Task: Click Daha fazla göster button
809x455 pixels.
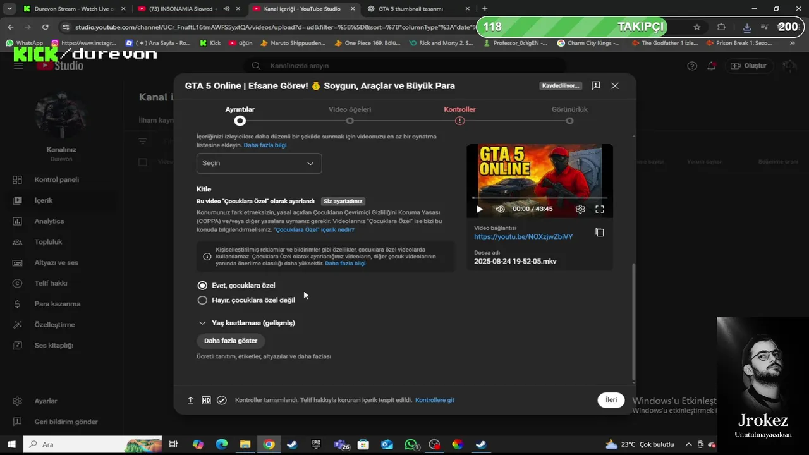Action: coord(231,341)
